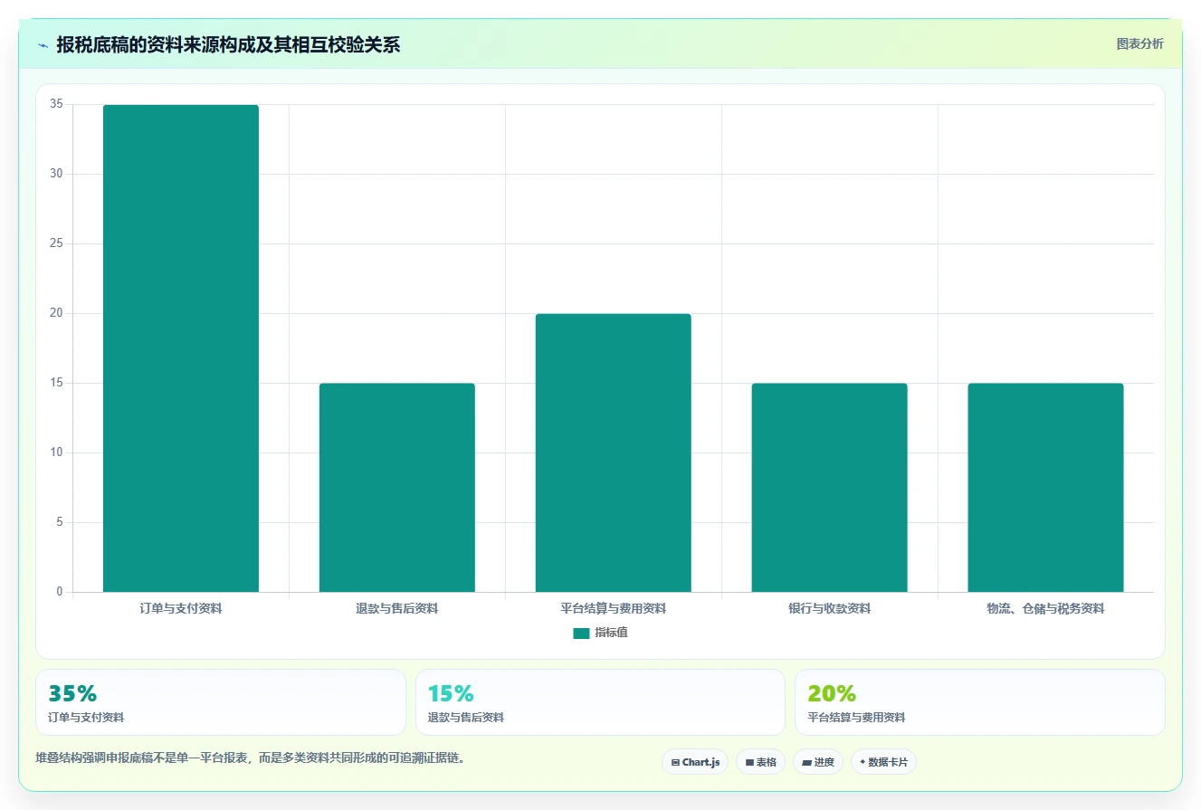Click the footer note starting with 堆叠结构强调

point(251,758)
